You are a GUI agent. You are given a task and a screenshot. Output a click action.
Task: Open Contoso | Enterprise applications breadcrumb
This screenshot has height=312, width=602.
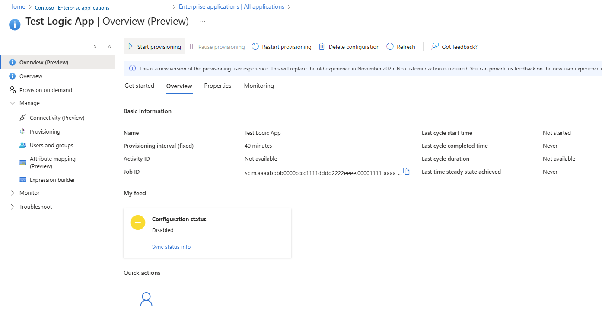pyautogui.click(x=72, y=8)
